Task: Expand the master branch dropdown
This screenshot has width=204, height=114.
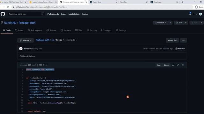Action: 25,41
